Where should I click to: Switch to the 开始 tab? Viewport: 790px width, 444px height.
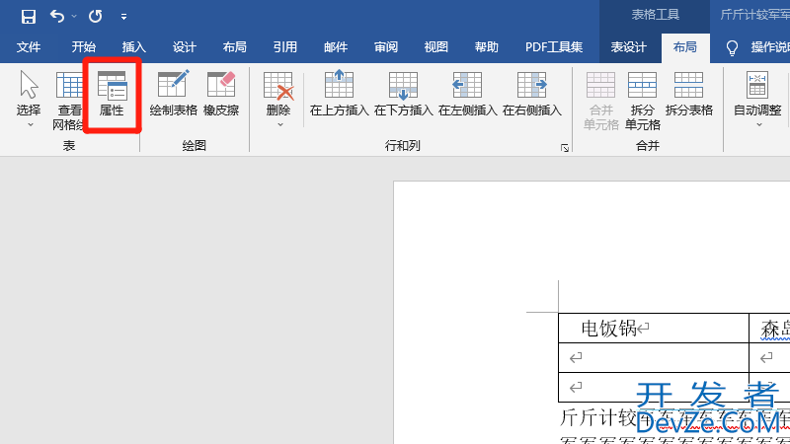coord(84,47)
